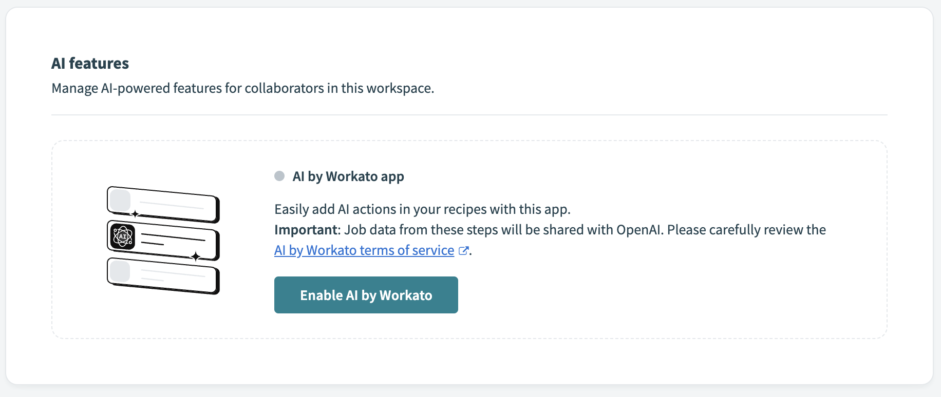This screenshot has height=397, width=941.
Task: Click the AI atom icon in the illustration
Action: [x=123, y=236]
